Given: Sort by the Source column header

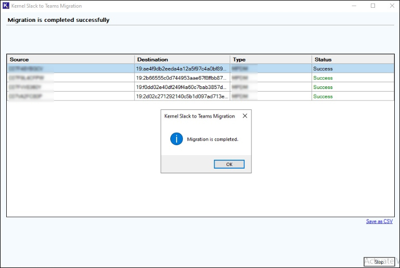Looking at the screenshot, I should coord(71,59).
